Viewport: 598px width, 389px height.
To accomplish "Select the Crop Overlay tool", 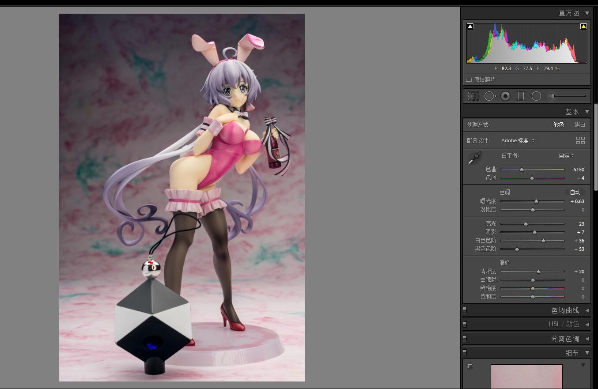I will 473,96.
